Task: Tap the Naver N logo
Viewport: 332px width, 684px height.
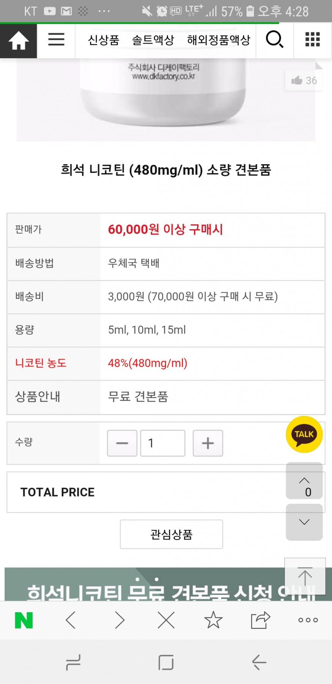Action: [x=24, y=620]
